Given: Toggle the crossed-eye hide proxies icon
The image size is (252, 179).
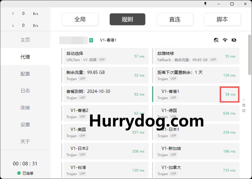Looking at the screenshot, I should click(234, 40).
